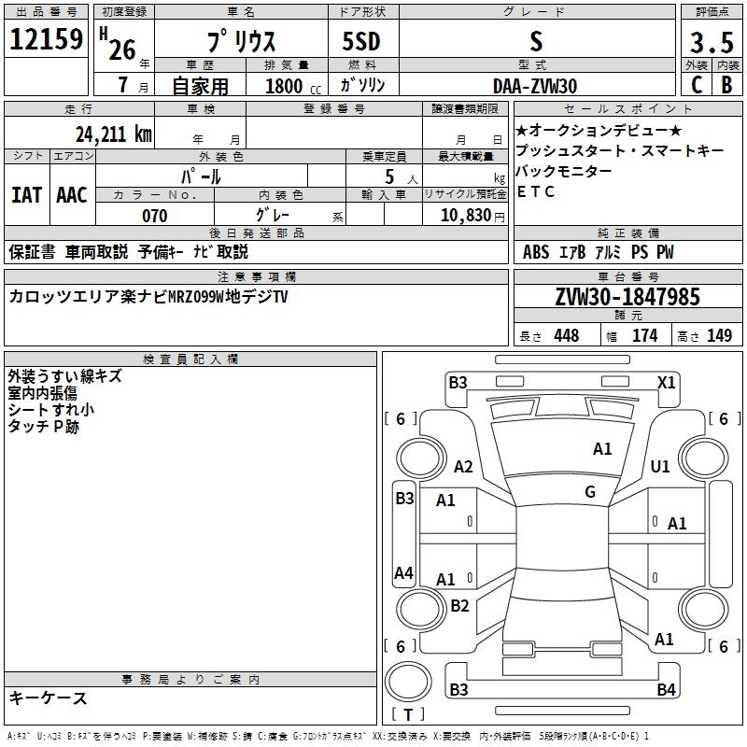Image resolution: width=747 pixels, height=747 pixels.
Task: Click the バックモニター sales point
Action: click(564, 171)
